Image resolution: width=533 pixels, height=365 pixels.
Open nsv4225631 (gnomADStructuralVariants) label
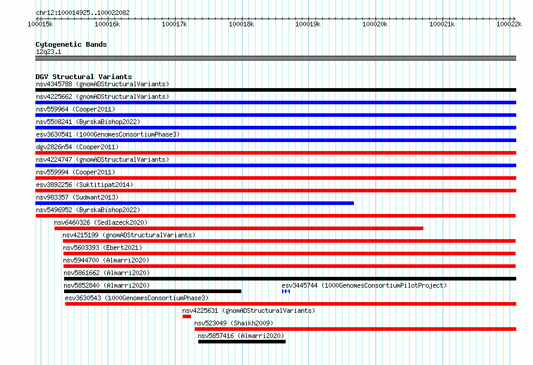pyautogui.click(x=249, y=310)
